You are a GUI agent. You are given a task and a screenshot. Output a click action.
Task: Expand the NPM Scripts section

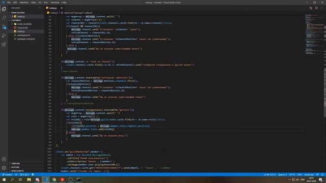[17, 171]
